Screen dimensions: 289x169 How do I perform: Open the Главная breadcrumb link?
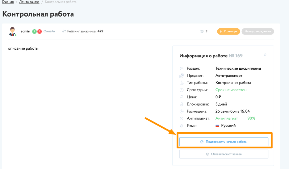click(x=8, y=2)
